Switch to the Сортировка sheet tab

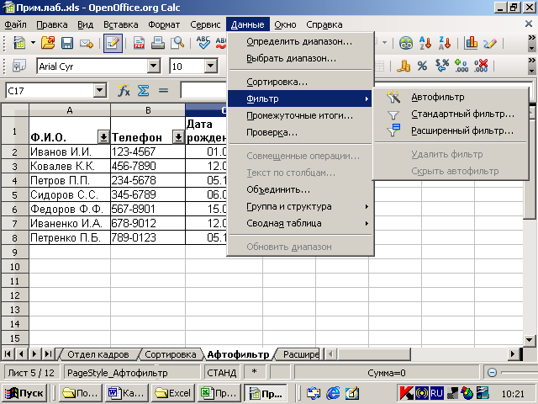(x=170, y=354)
